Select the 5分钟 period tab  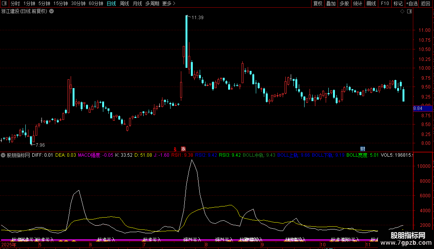point(44,3)
